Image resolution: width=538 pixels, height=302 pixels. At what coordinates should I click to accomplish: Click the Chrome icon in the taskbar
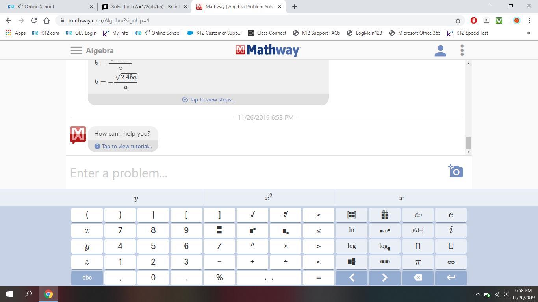point(48,294)
